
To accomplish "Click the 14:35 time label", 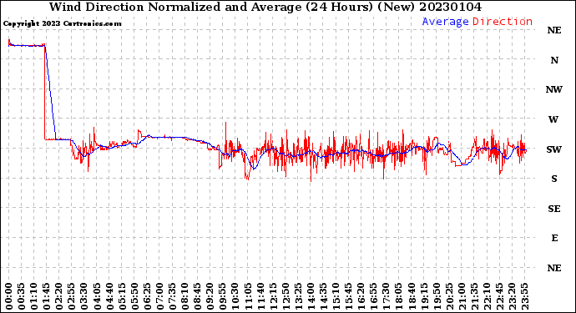I will pyautogui.click(x=323, y=296).
